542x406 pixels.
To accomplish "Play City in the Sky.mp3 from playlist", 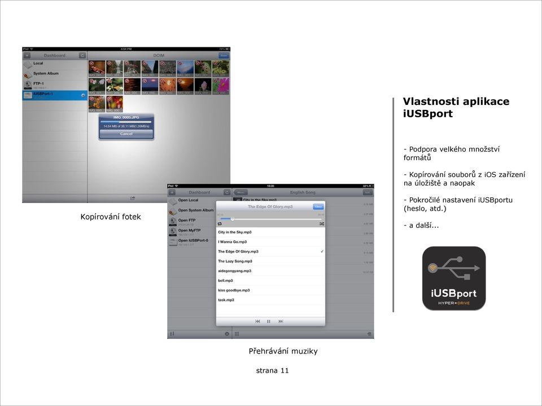I will (270, 232).
